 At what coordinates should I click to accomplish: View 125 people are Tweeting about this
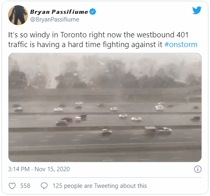(x=100, y=186)
